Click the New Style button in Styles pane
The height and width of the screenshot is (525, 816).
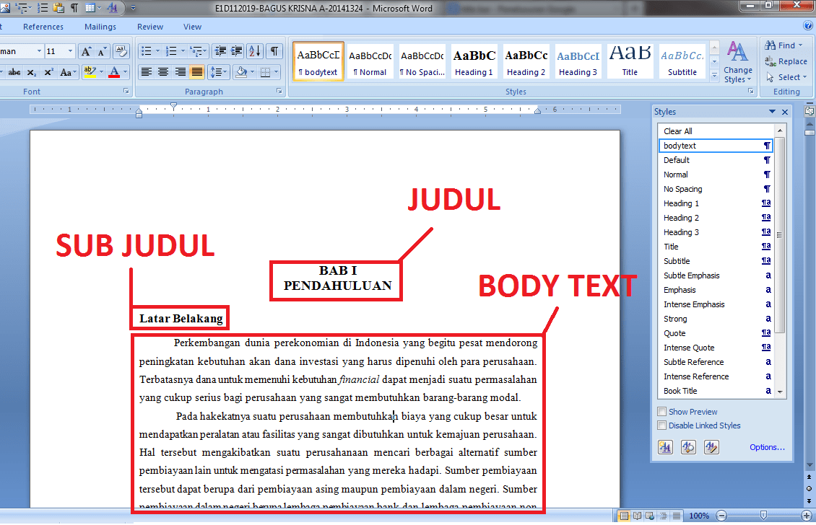point(666,447)
